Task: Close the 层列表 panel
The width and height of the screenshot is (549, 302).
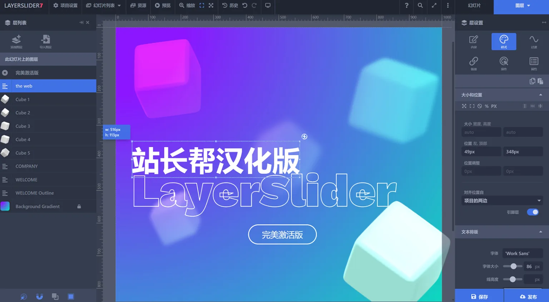Action: tap(88, 23)
